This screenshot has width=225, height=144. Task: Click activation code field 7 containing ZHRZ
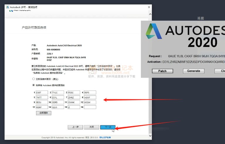(74, 98)
